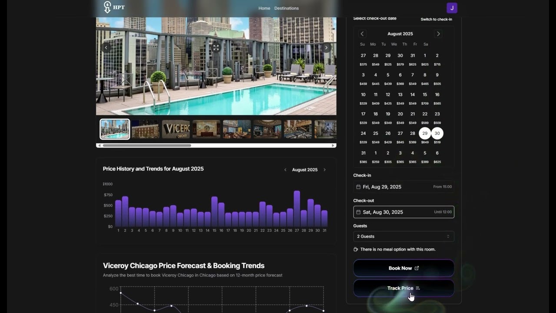Screen dimensions: 556x313
Task: Show next hotel photo with right arrow
Action: click(x=326, y=48)
